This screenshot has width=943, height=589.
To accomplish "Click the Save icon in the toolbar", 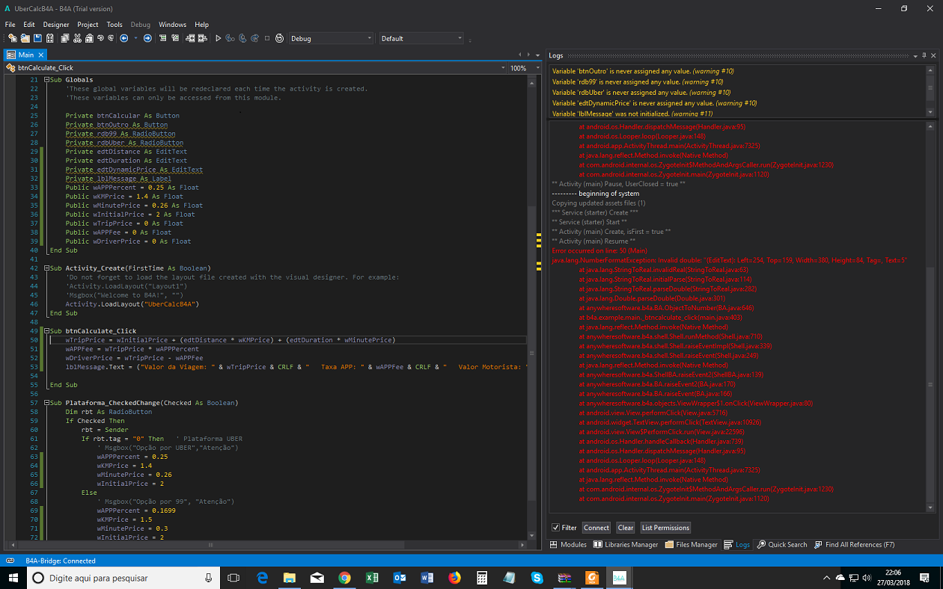I will tap(37, 38).
